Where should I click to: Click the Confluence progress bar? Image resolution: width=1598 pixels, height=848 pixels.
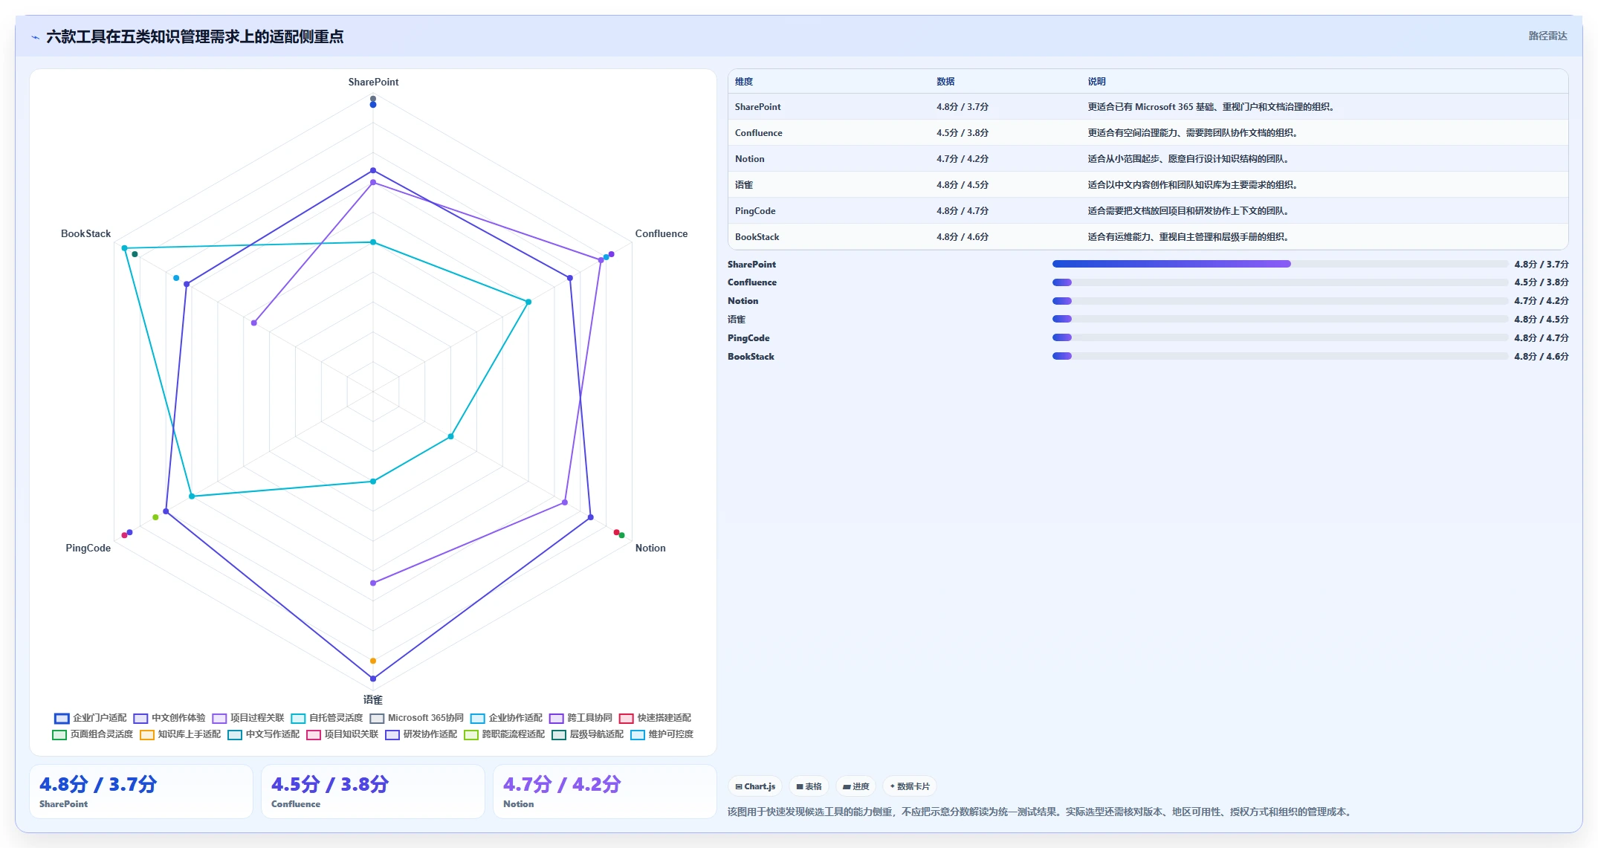1280,282
